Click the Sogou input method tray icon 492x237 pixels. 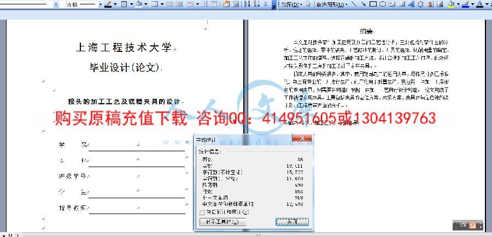(x=472, y=225)
